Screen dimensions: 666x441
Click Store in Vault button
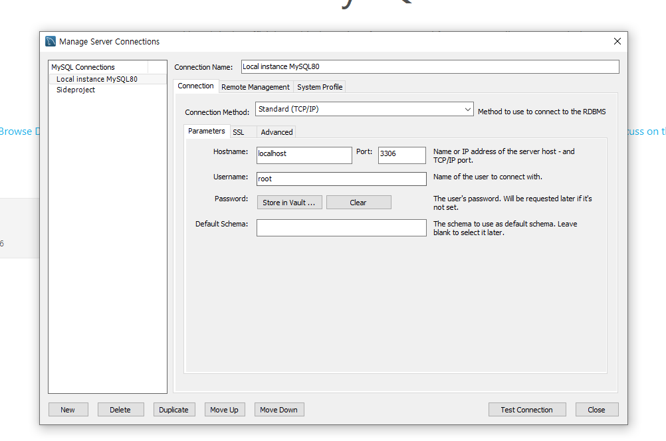coord(289,203)
